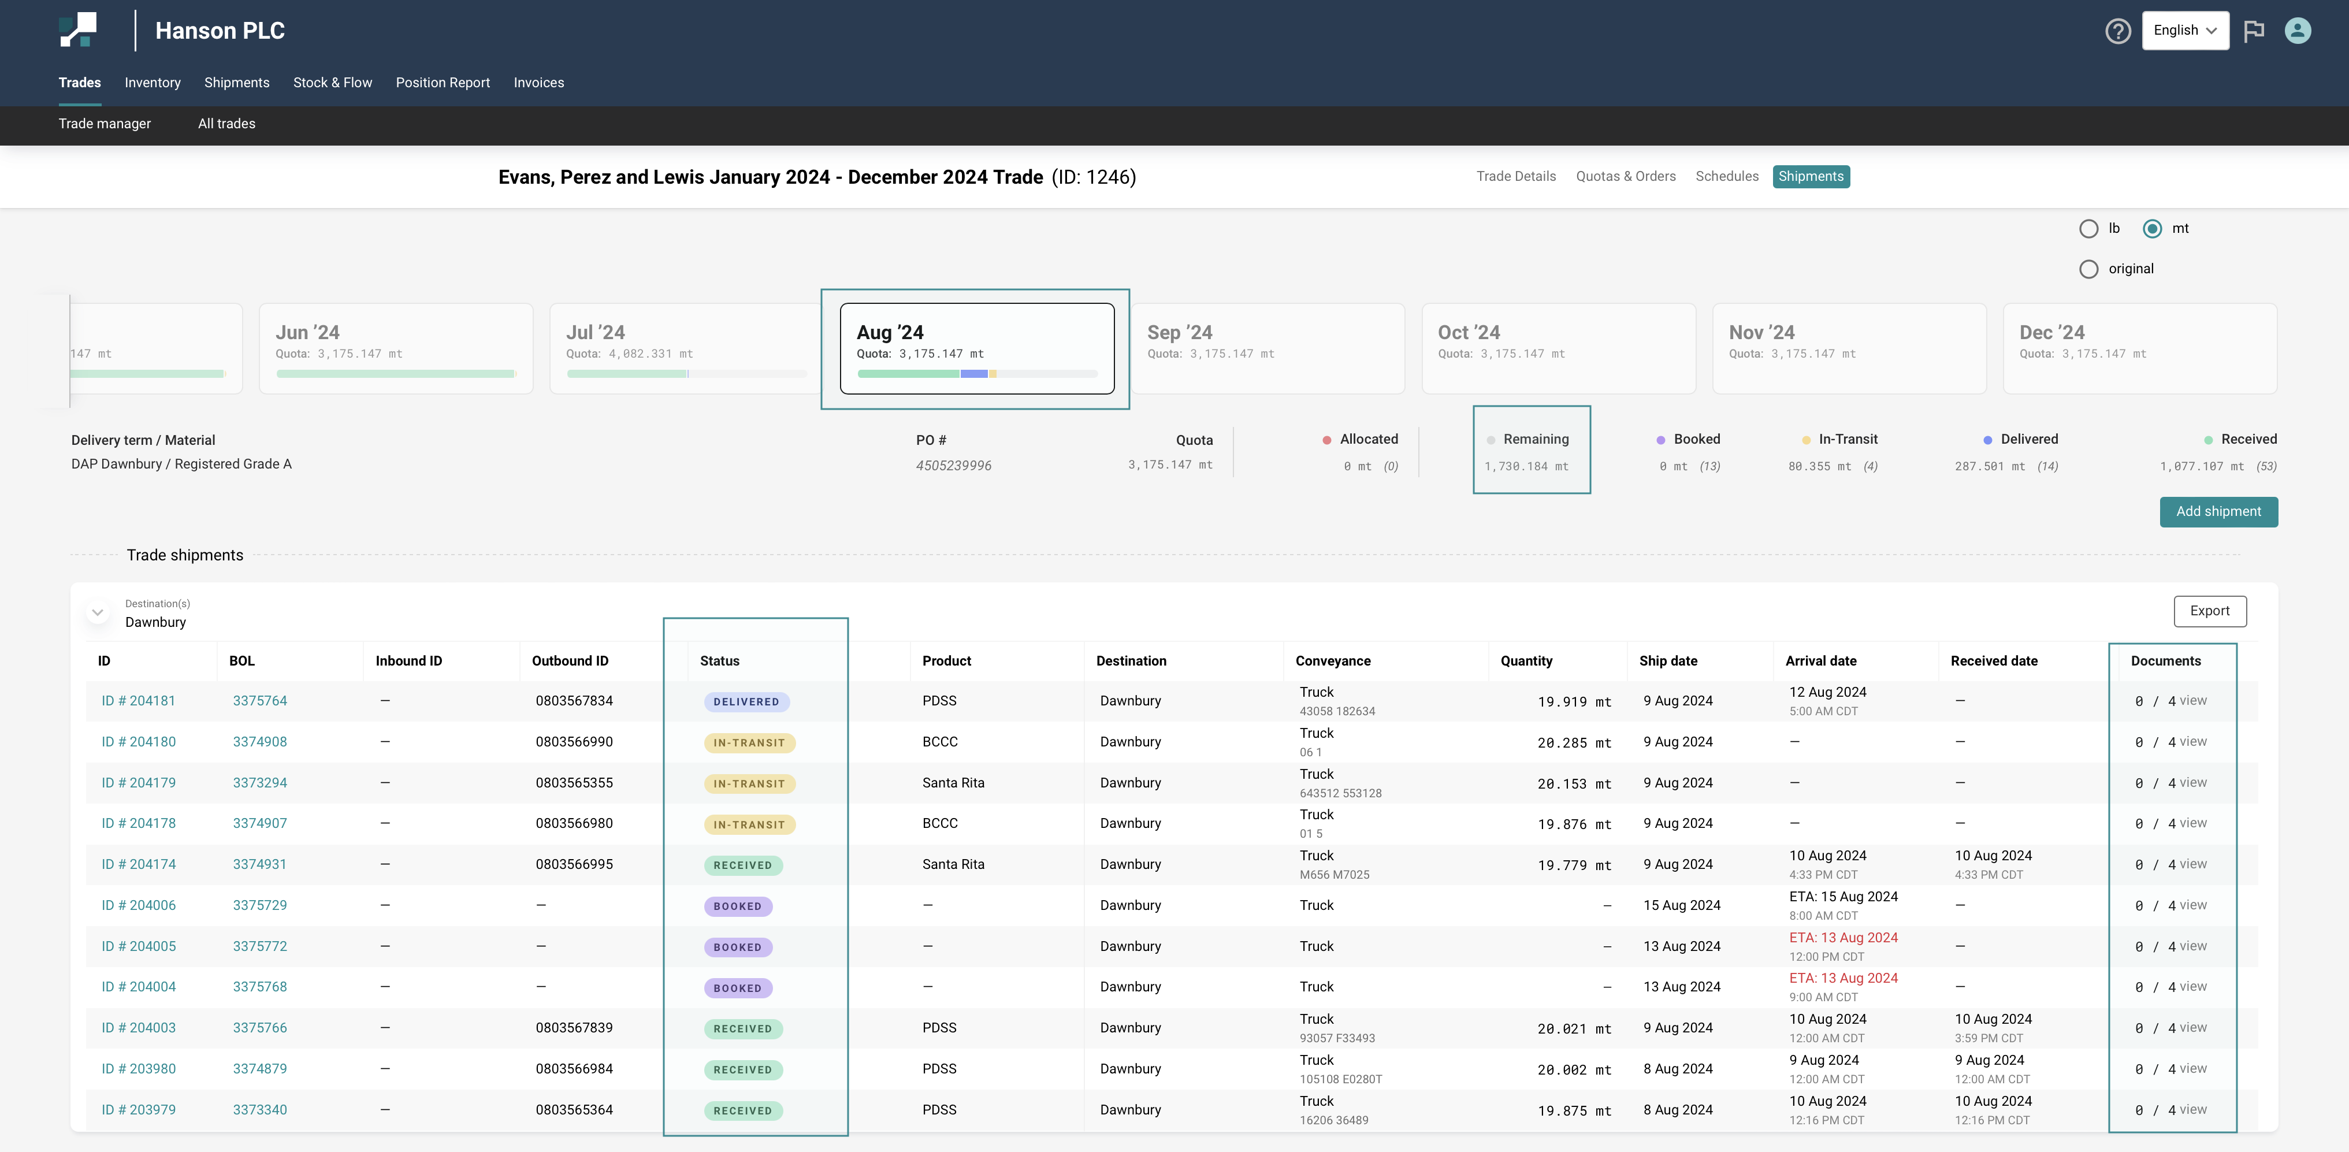Open the Position Report menu item
2349x1152 pixels.
point(443,83)
